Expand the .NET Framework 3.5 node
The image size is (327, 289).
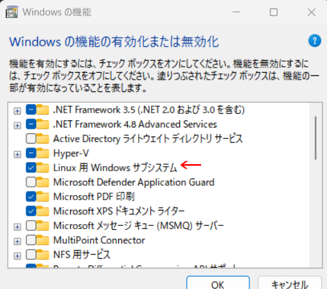pyautogui.click(x=17, y=111)
